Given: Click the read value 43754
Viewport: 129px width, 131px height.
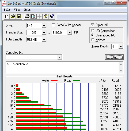Looking at the screenshot, I should (117, 129).
